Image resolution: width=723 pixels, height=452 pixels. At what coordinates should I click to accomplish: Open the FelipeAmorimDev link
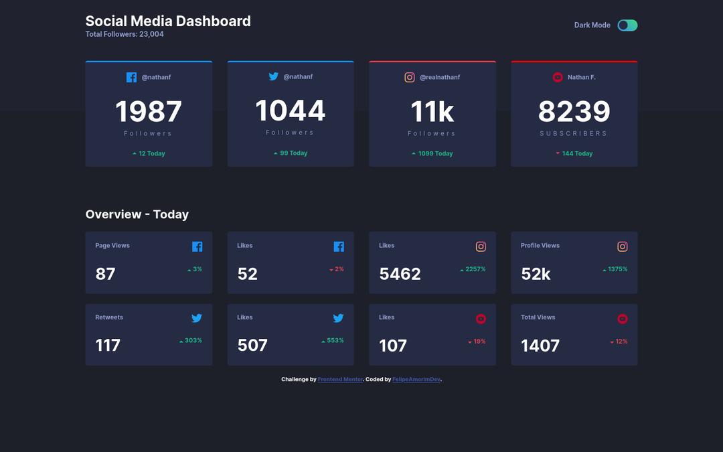(416, 380)
